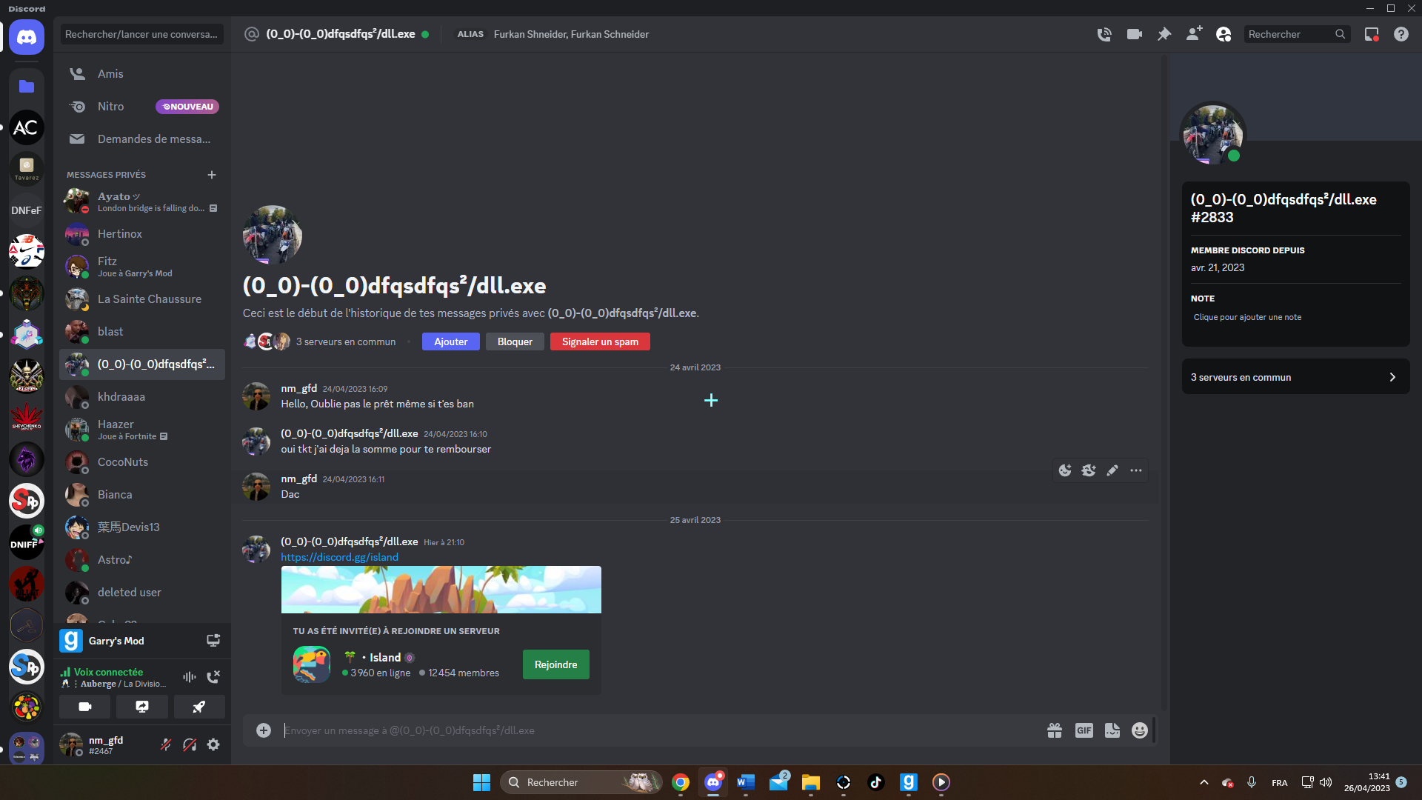Viewport: 1422px width, 800px height.
Task: Open conversation with Ayato
Action: coord(142,201)
